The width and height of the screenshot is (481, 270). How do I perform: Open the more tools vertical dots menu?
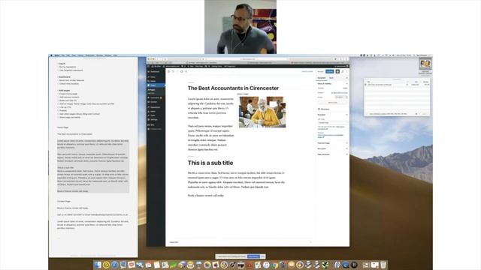click(347, 71)
